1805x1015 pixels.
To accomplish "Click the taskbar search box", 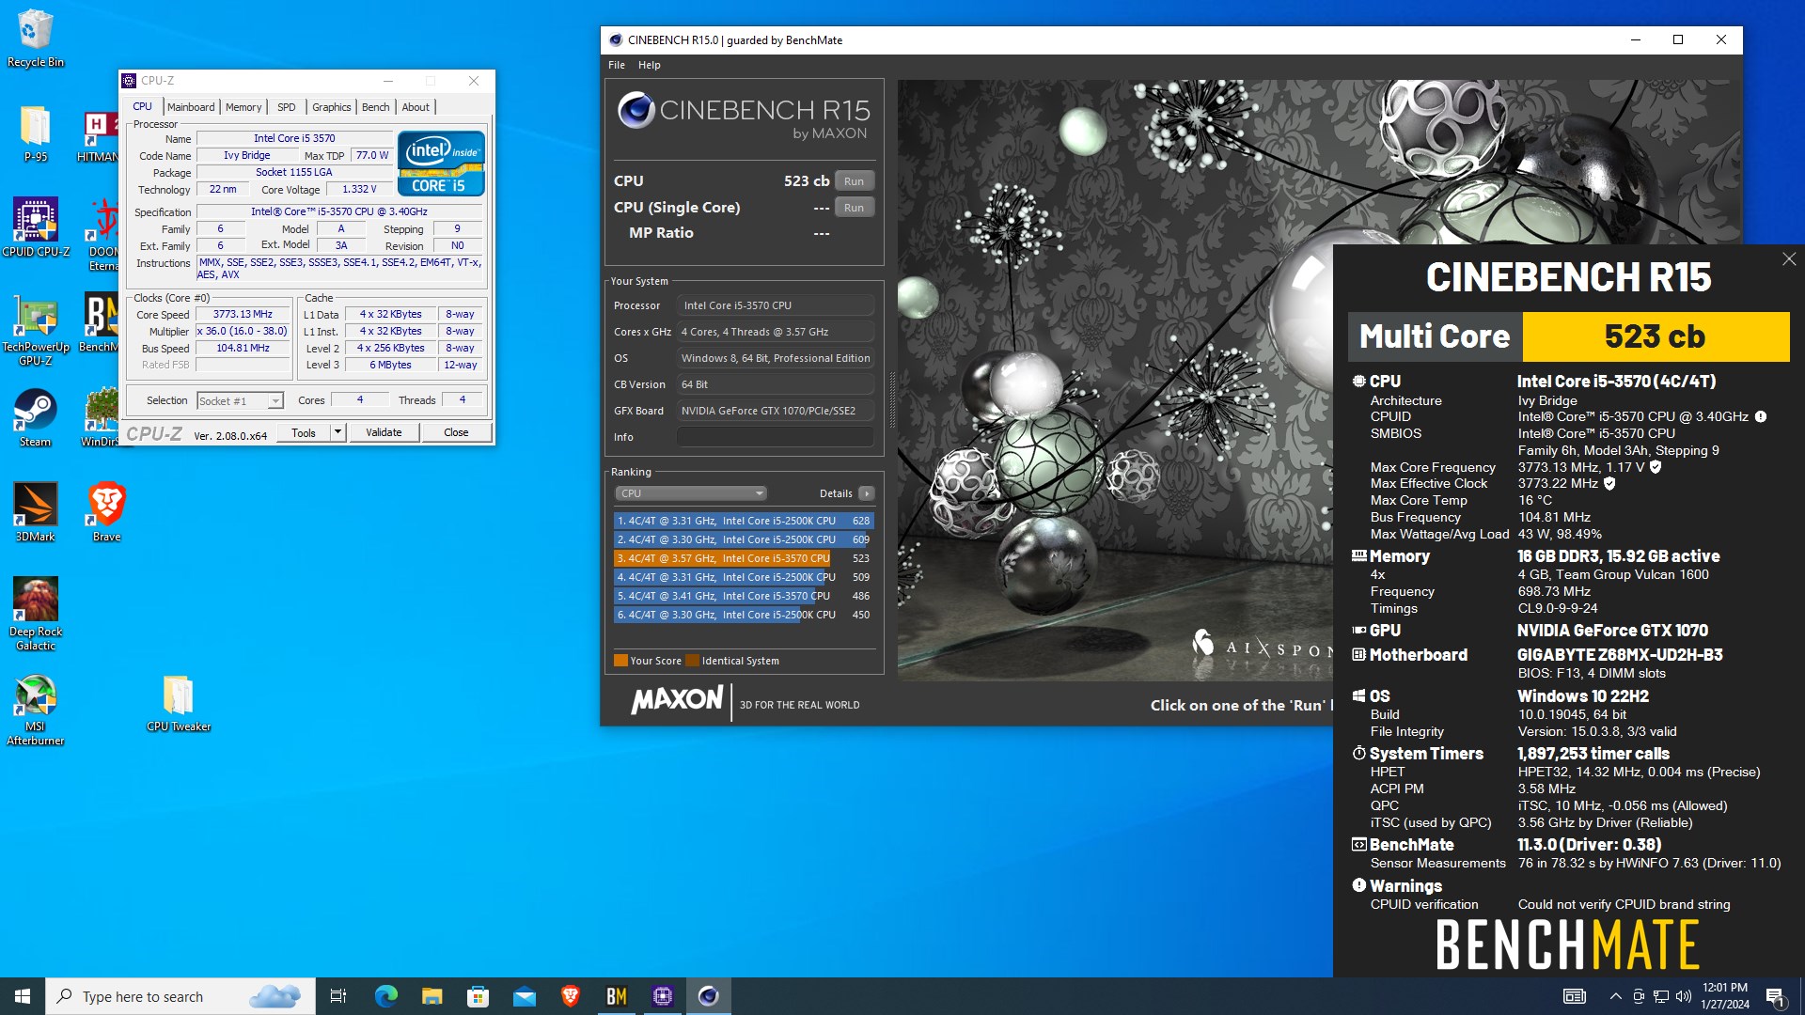I will pos(180,996).
